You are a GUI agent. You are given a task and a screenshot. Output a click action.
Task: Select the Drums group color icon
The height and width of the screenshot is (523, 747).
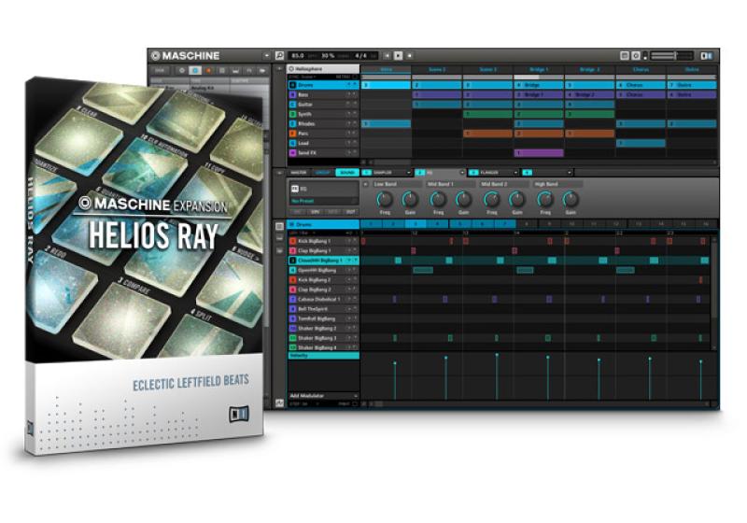click(x=293, y=85)
